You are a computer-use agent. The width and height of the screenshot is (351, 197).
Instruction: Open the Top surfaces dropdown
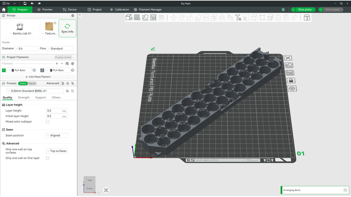[57, 151]
